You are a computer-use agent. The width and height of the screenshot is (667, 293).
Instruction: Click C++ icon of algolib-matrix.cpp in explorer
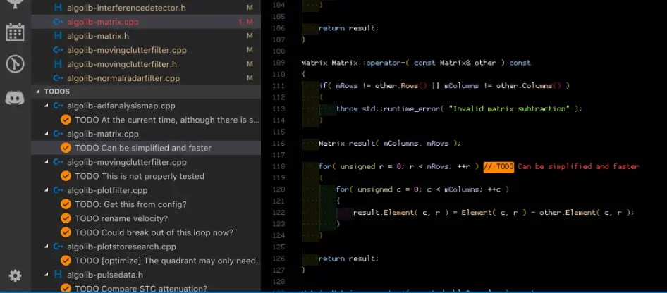click(x=59, y=22)
